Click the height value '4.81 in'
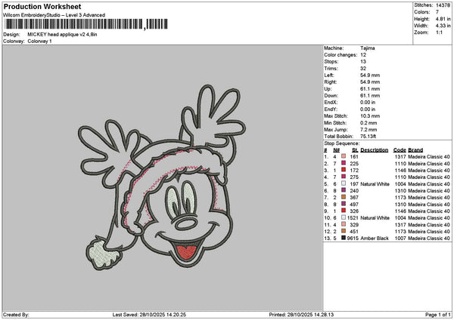454x320 pixels. [443, 19]
